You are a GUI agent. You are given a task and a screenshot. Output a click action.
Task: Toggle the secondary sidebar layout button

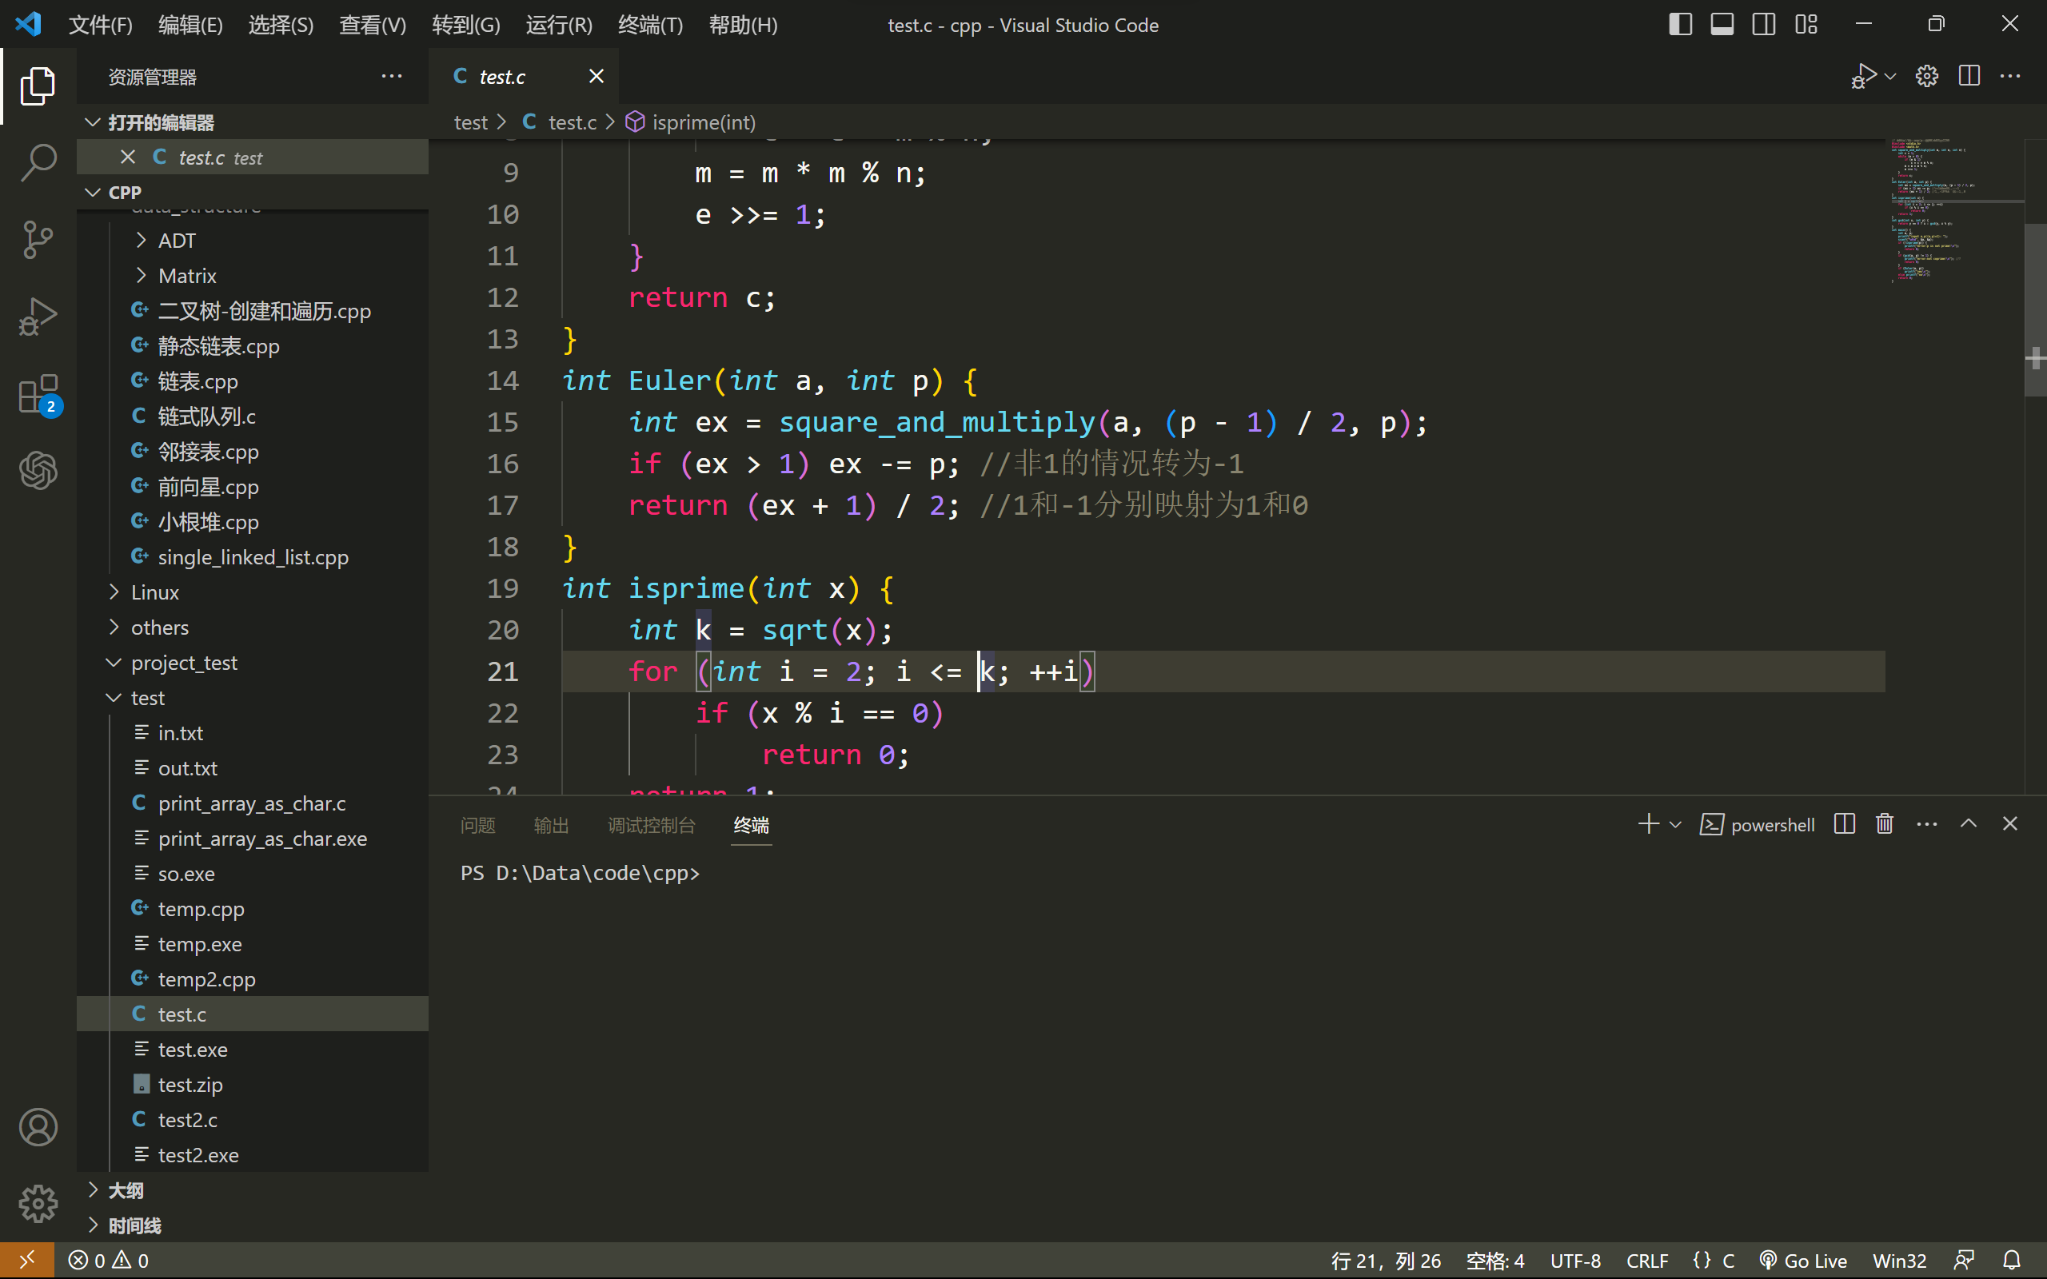click(x=1764, y=25)
